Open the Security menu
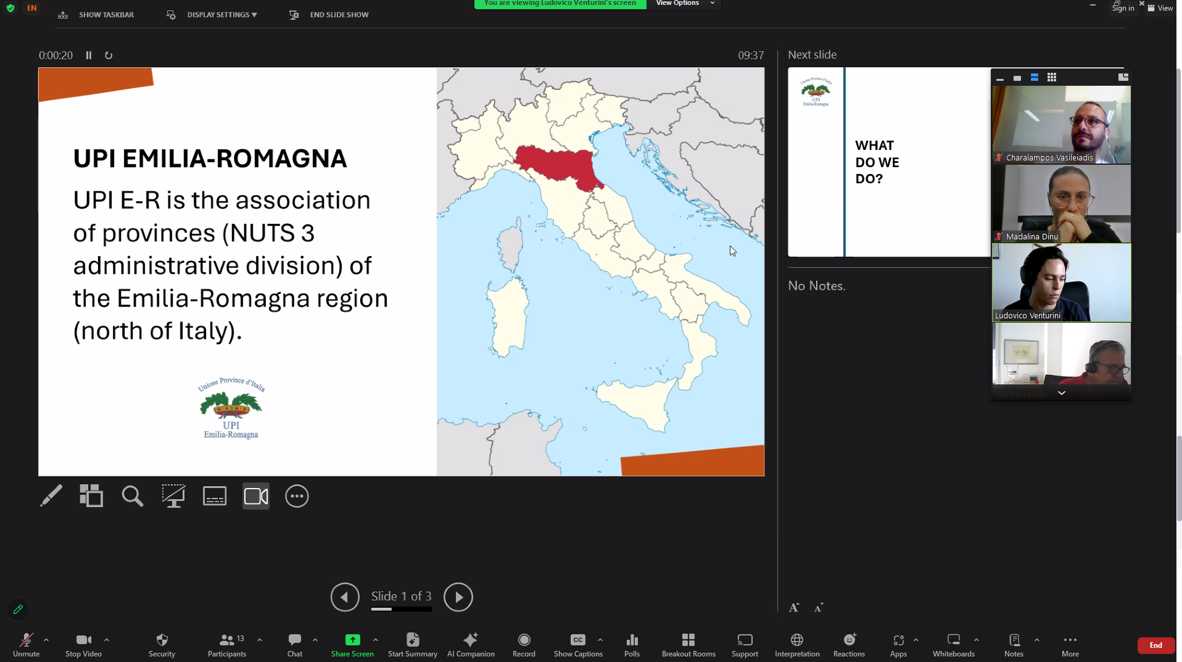Screen dimensions: 1182x662 162,645
